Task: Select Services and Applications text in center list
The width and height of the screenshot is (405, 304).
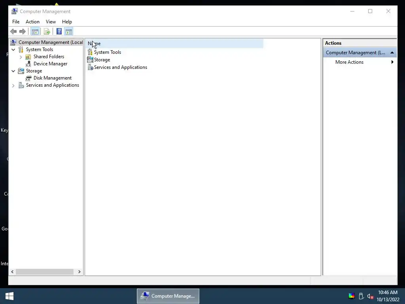Action: pos(121,67)
